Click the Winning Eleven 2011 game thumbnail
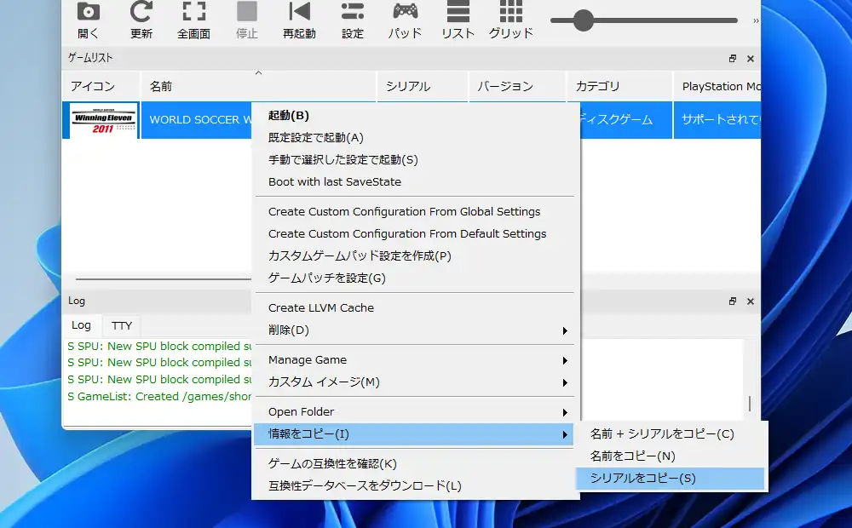 coord(102,120)
